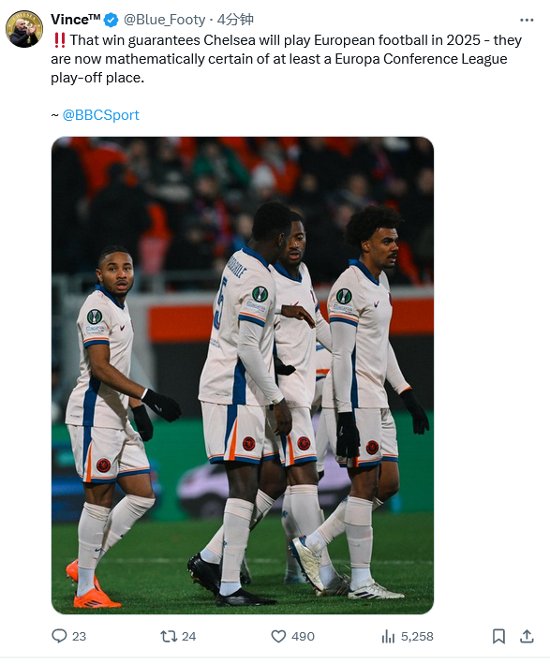Click the view count 5,258

[417, 637]
